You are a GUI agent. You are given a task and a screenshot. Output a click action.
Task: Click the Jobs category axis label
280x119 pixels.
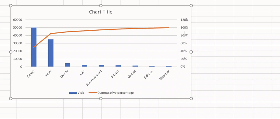coord(83,73)
